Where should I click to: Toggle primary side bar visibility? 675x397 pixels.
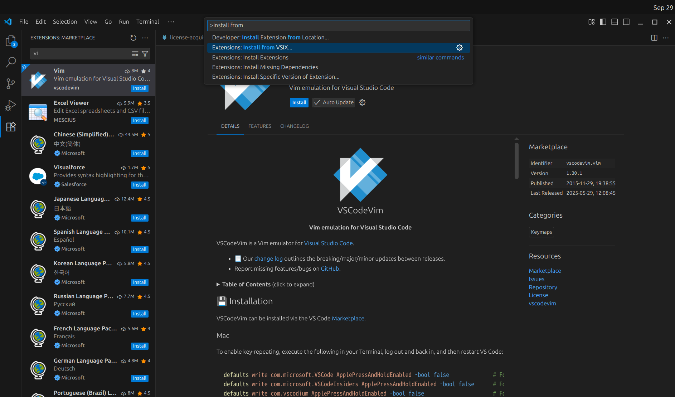(603, 22)
